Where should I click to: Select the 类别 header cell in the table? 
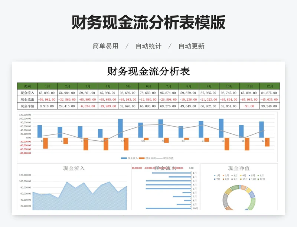[x=27, y=86]
